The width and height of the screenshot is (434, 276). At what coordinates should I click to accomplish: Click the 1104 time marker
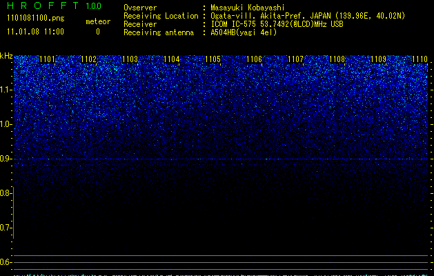[x=172, y=59]
